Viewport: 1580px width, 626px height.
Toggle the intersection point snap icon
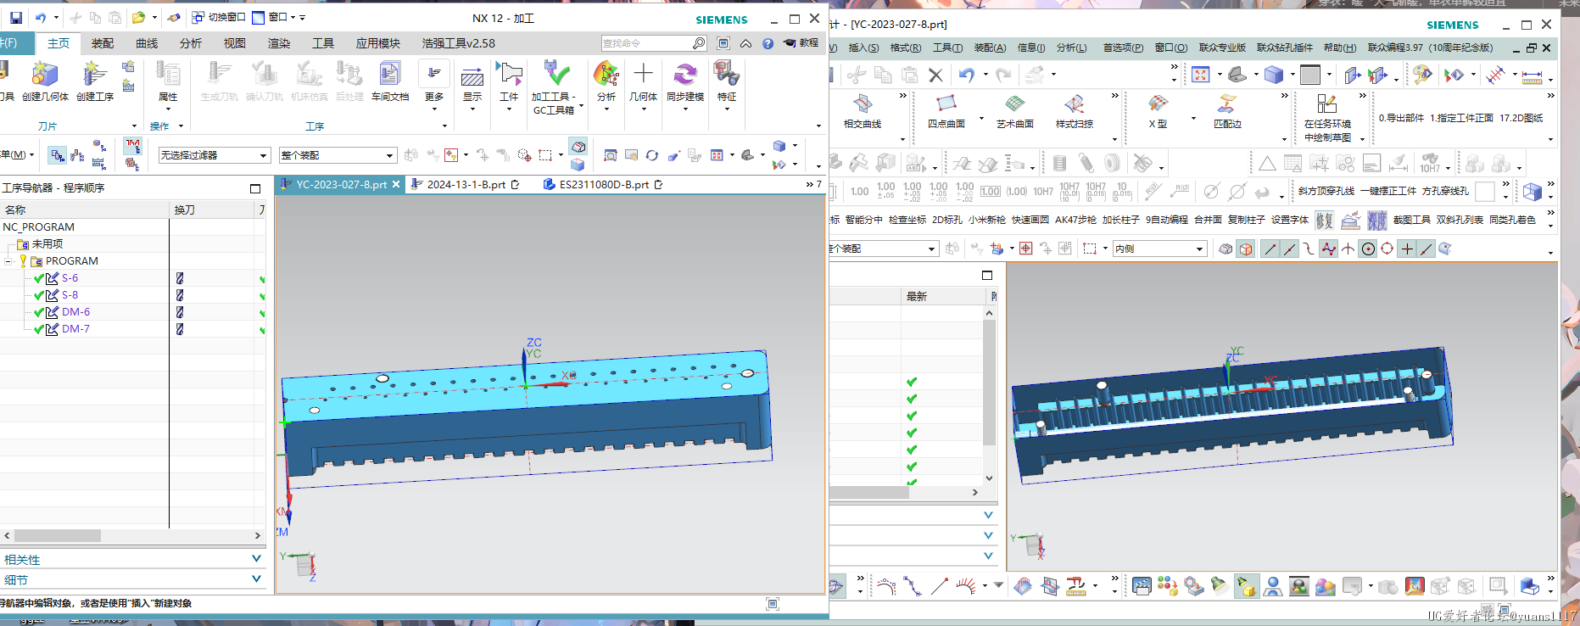(x=1348, y=249)
